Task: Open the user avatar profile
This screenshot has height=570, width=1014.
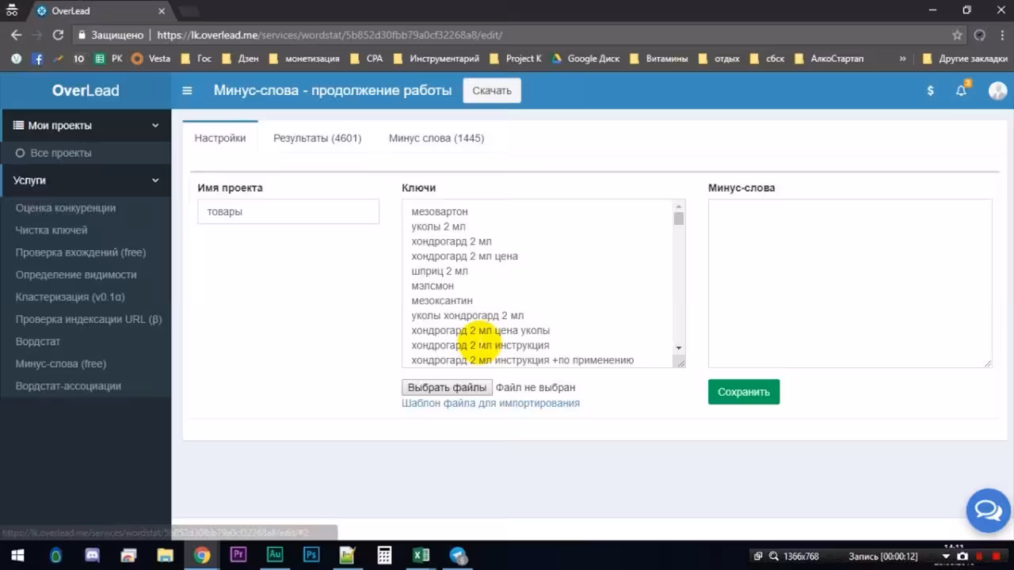Action: tap(997, 90)
